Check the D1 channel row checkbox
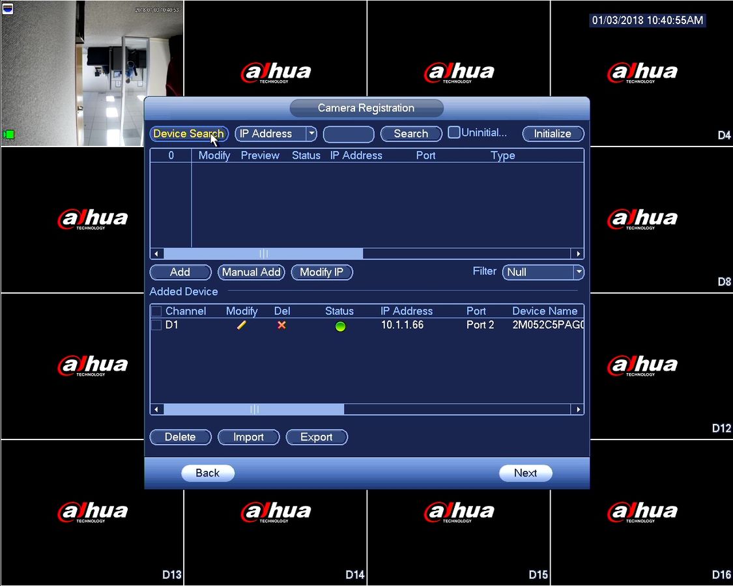Viewport: 733px width, 586px height. tap(156, 325)
